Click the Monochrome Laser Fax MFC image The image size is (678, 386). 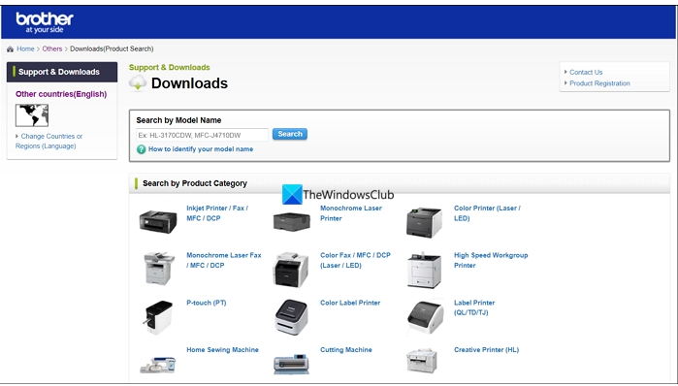[x=159, y=269]
